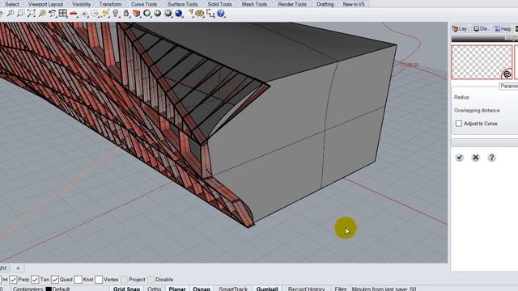Cancel with the X icon in the panel

(475, 158)
